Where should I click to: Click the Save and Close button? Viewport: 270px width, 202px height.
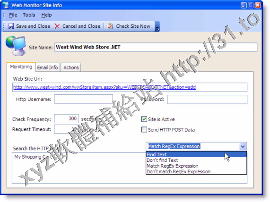29,26
